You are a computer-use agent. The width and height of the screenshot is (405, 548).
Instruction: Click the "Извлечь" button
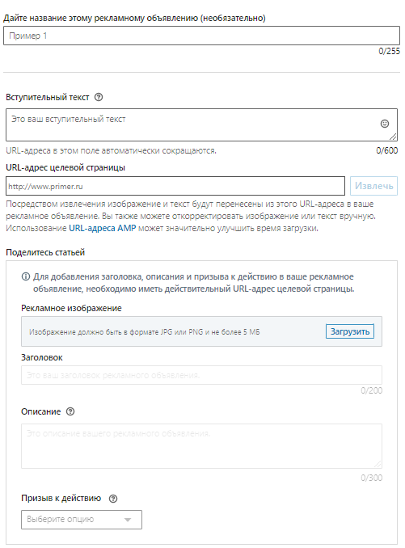click(373, 186)
